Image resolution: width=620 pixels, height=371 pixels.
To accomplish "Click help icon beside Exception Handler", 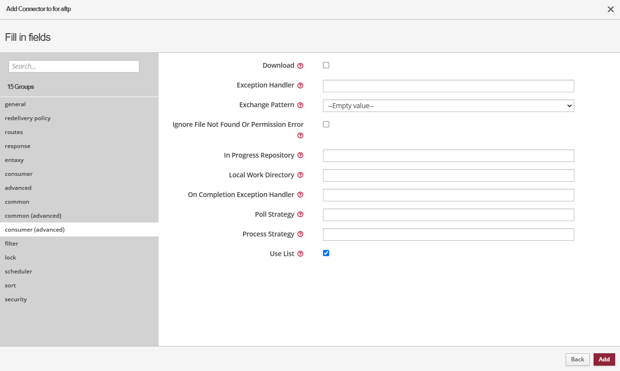I will pos(300,86).
